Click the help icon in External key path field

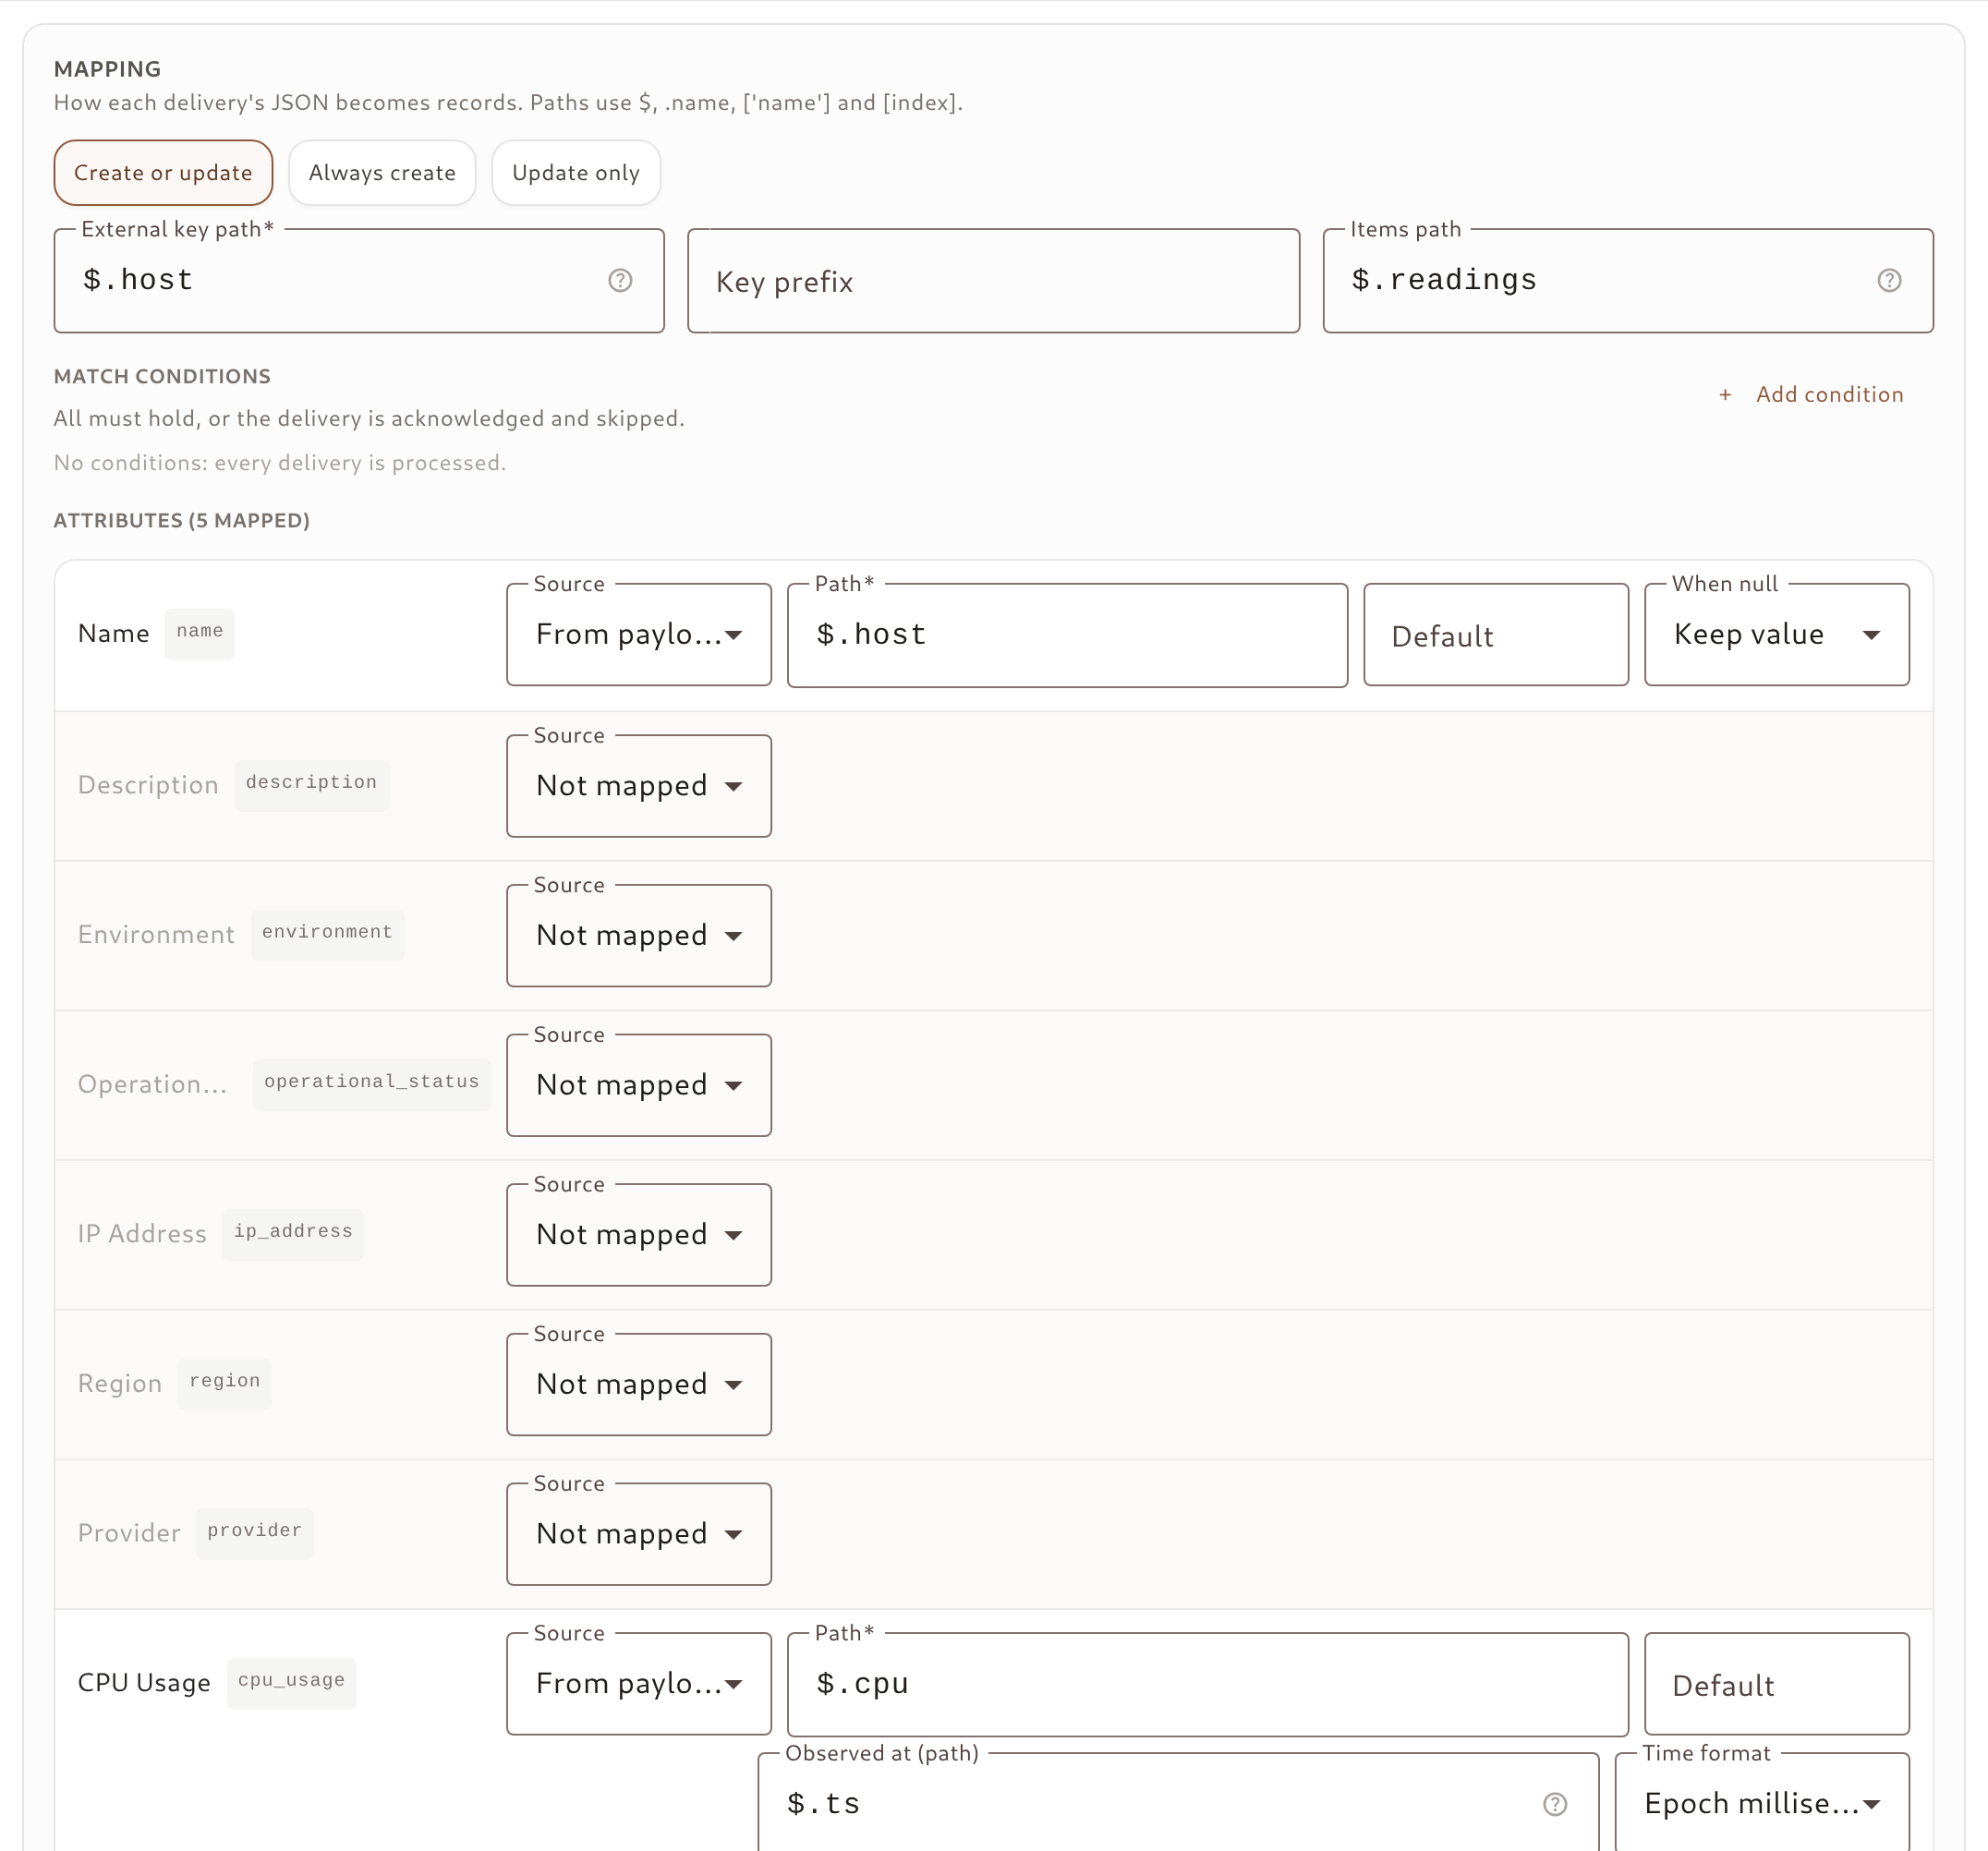[x=620, y=280]
